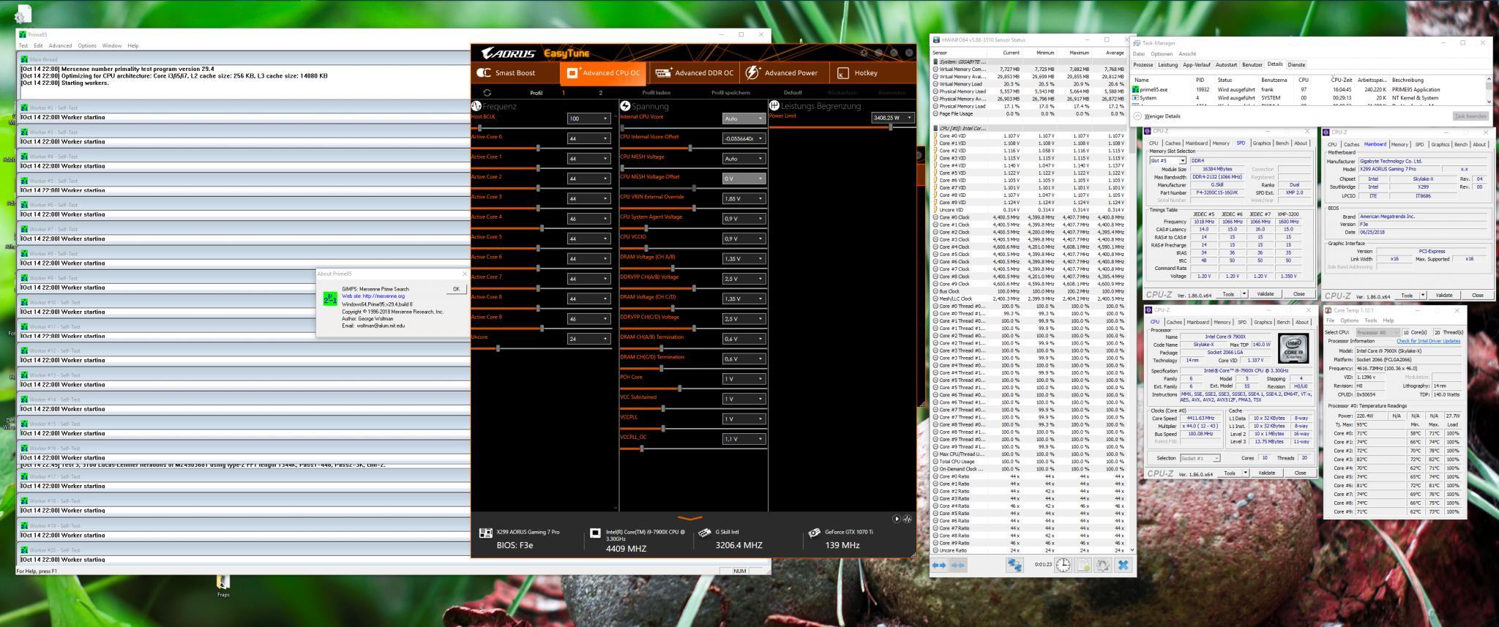The width and height of the screenshot is (1499, 627).
Task: Open Prime95 Options menu
Action: (x=87, y=45)
